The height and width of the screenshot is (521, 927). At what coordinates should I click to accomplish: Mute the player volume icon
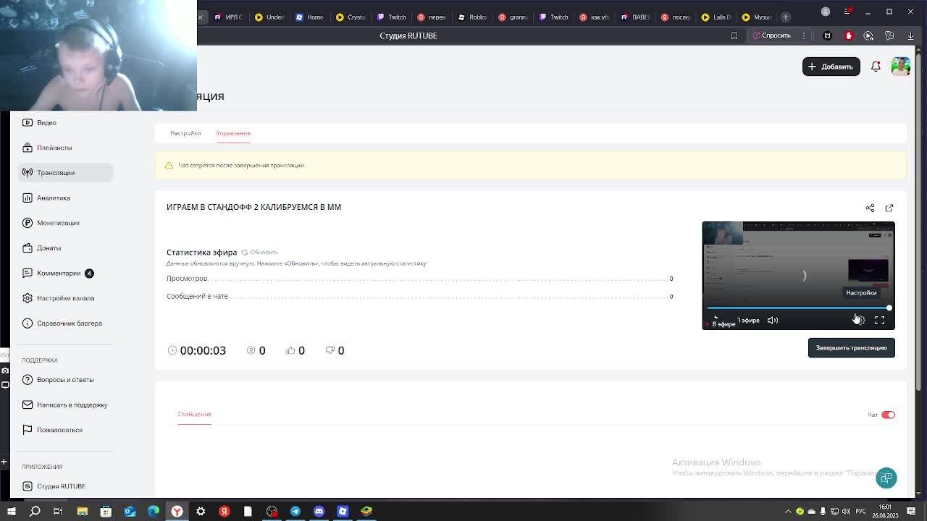pyautogui.click(x=773, y=320)
